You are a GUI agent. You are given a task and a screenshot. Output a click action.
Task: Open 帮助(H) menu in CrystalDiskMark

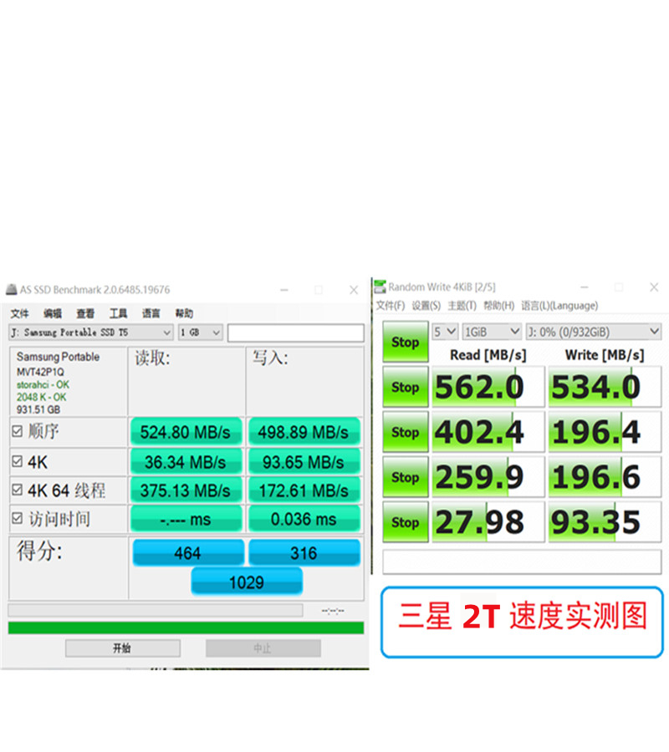click(x=498, y=306)
